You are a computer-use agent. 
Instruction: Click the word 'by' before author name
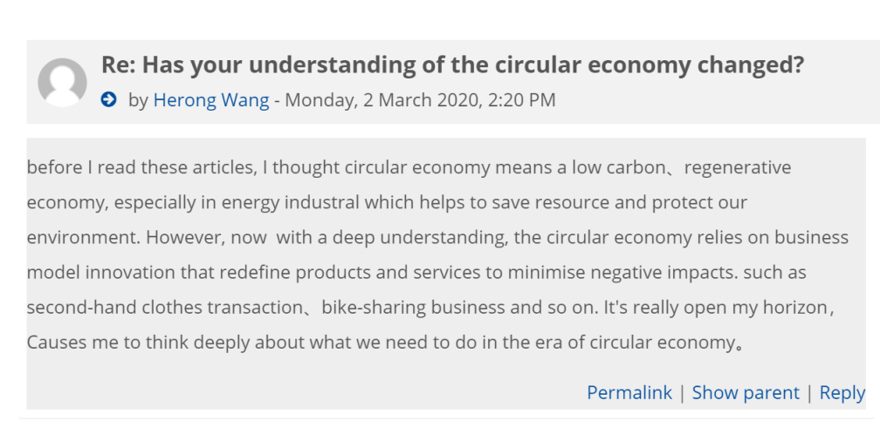[138, 100]
